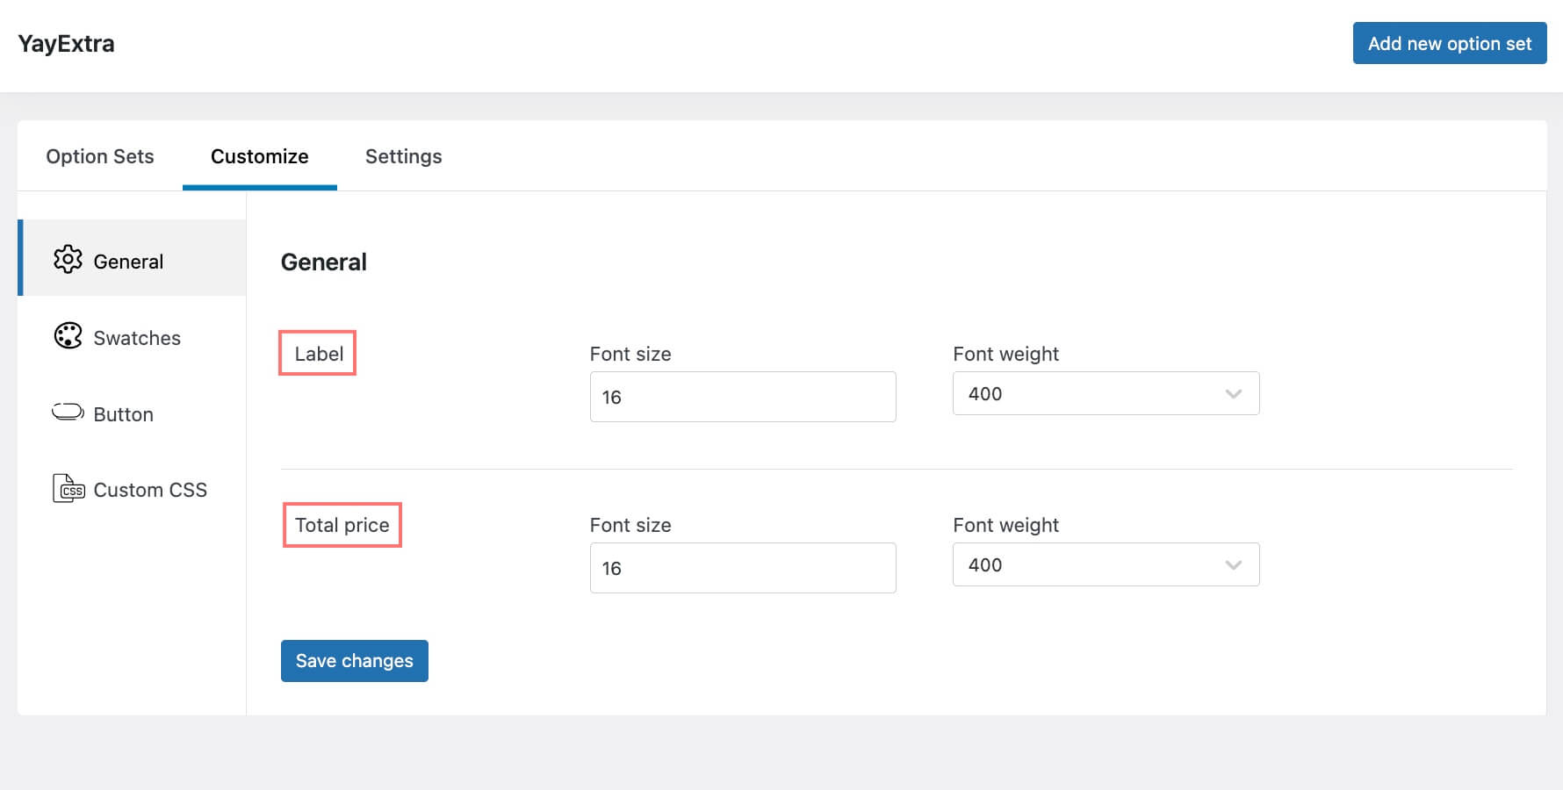
Task: Click Save changes
Action: pyautogui.click(x=354, y=660)
